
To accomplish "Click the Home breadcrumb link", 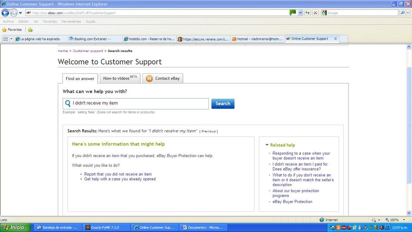I will click(x=63, y=51).
